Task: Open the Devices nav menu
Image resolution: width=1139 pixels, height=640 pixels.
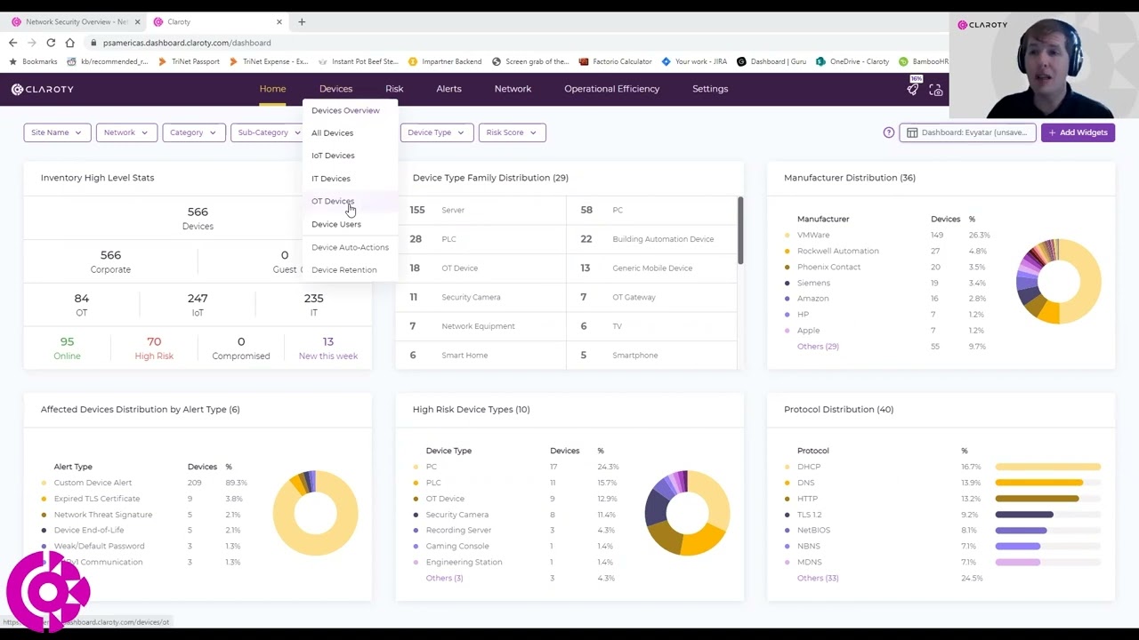Action: point(335,89)
